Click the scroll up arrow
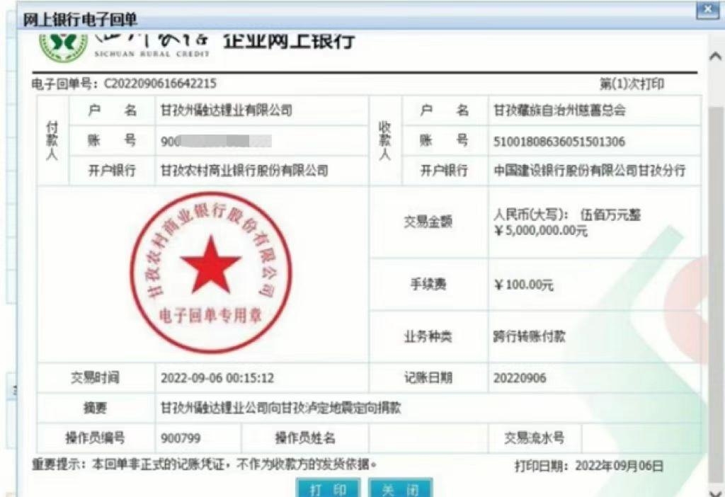This screenshot has height=497, width=725. pyautogui.click(x=715, y=57)
